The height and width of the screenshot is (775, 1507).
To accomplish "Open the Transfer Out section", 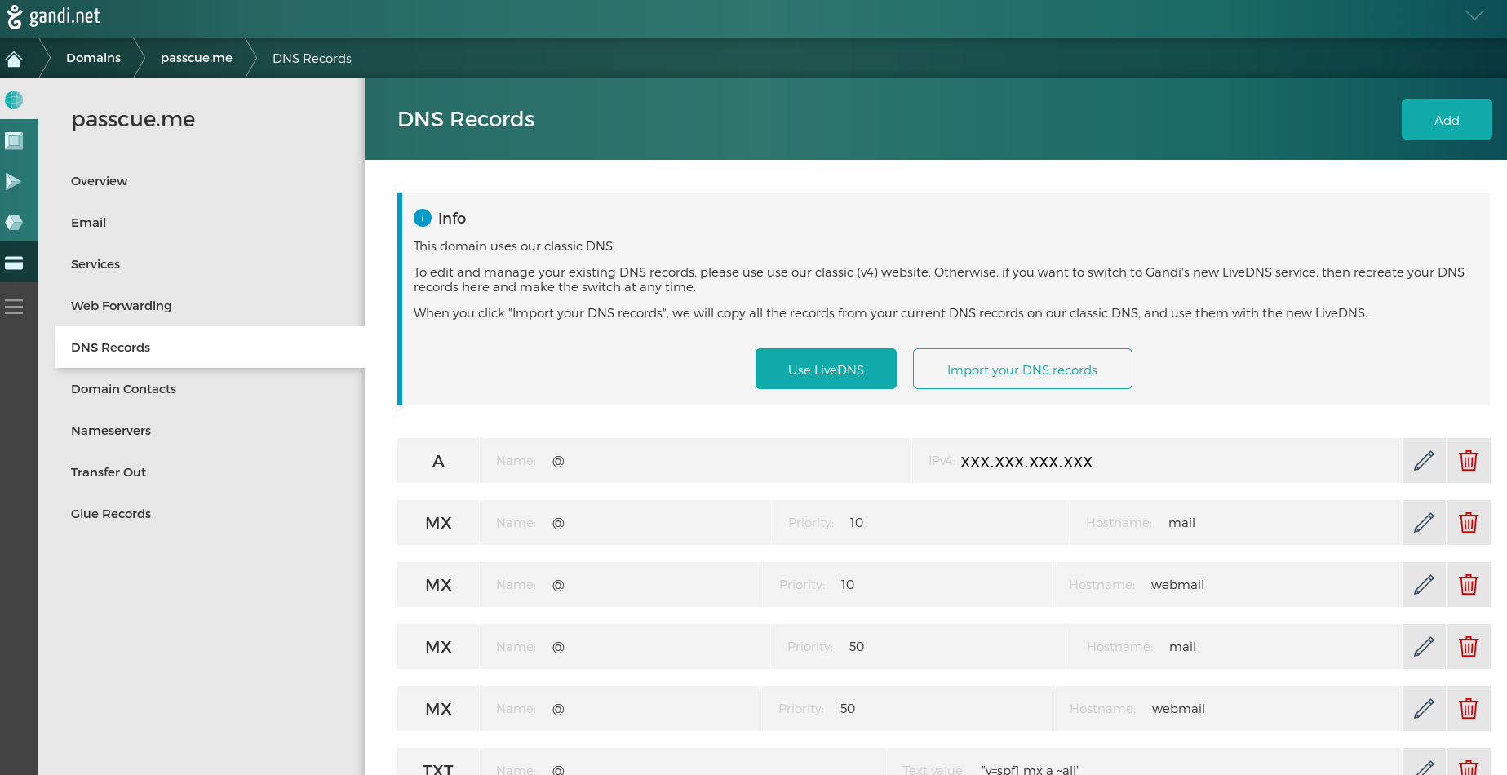I will click(x=109, y=472).
